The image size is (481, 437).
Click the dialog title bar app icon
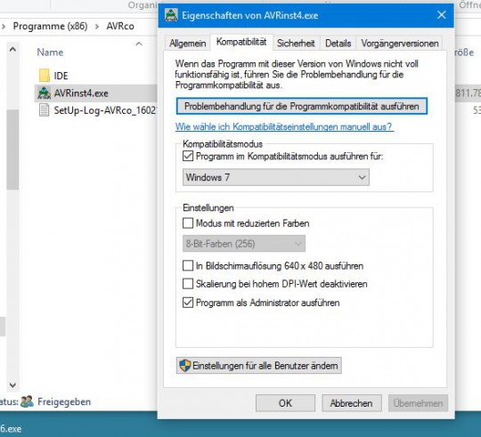point(171,15)
